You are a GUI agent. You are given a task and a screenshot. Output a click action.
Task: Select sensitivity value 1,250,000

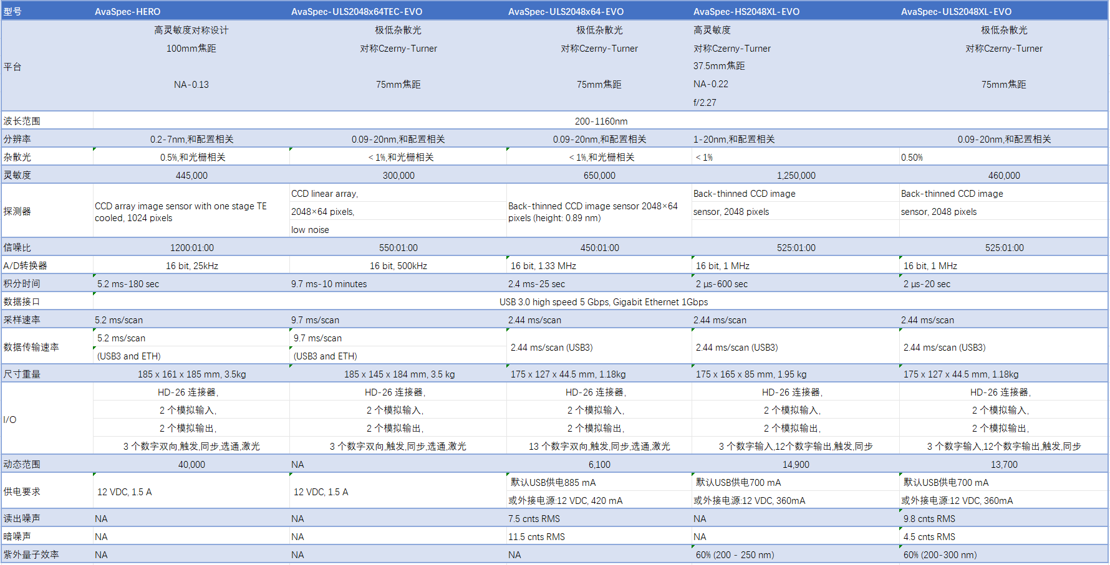[x=796, y=175]
